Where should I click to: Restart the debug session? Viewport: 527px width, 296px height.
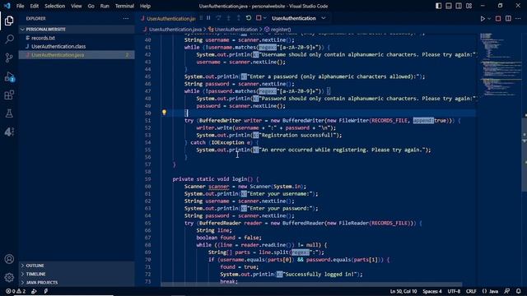click(x=249, y=18)
